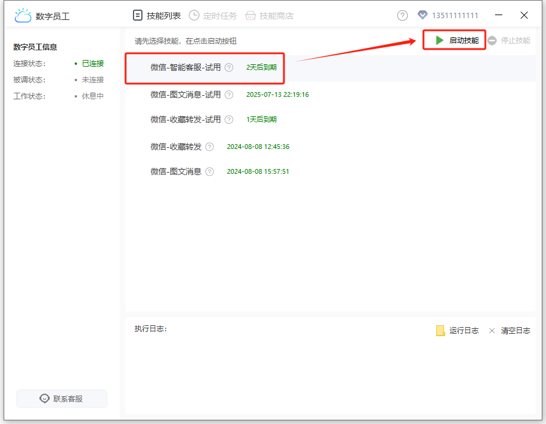Switch to the 定时任务 tab
This screenshot has width=546, height=424.
click(213, 16)
